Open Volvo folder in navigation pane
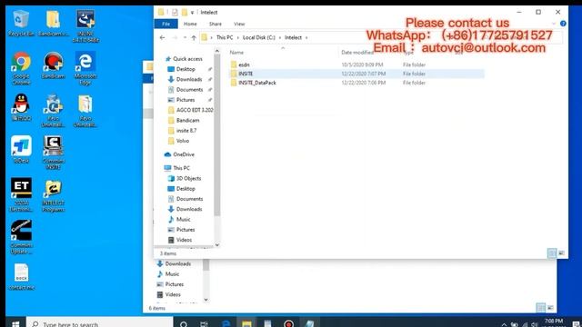 click(x=182, y=141)
